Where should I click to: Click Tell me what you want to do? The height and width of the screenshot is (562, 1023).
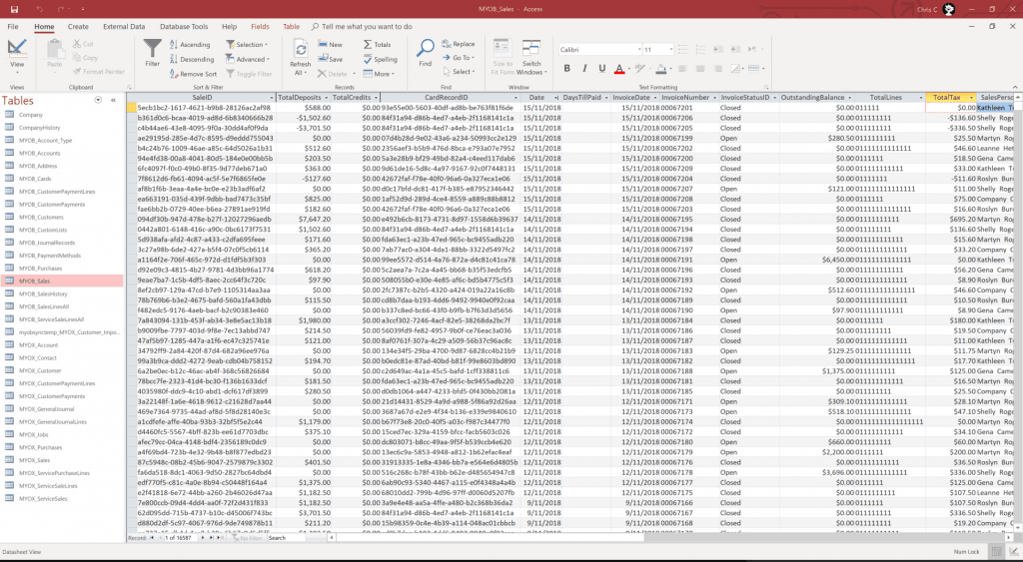[x=362, y=27]
